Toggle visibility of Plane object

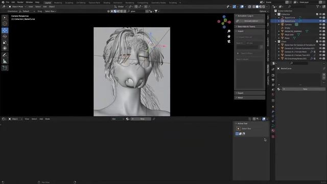(x=320, y=38)
